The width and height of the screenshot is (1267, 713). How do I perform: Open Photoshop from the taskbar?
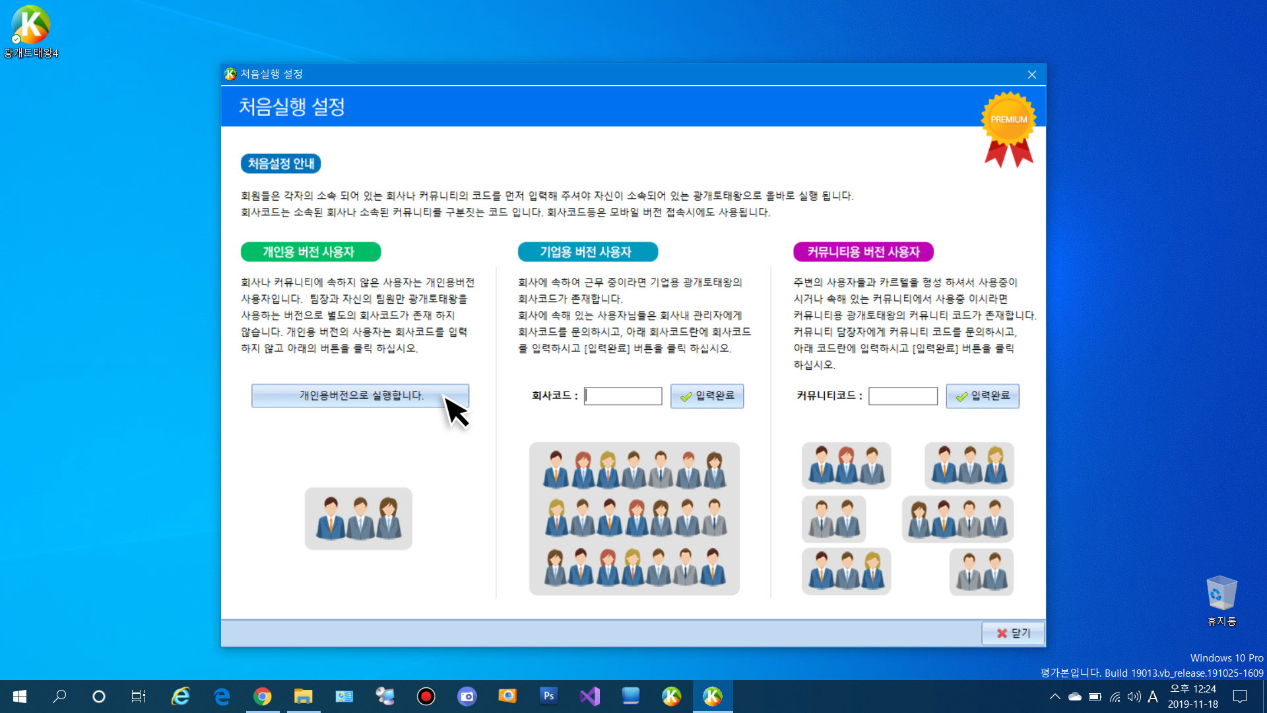tap(548, 696)
